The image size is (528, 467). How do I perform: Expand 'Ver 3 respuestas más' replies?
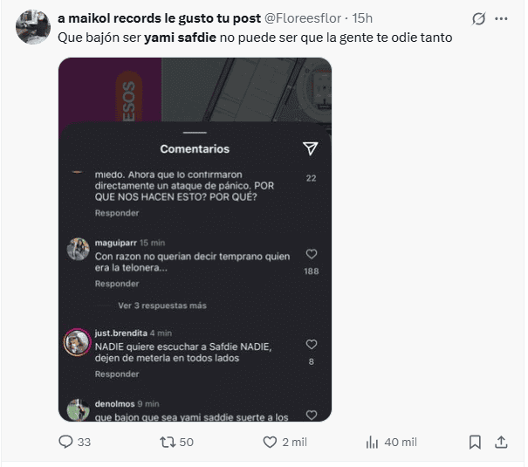[162, 306]
